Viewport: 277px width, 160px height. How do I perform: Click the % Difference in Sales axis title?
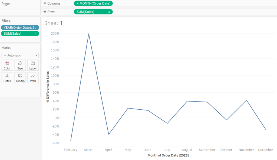pos(48,87)
